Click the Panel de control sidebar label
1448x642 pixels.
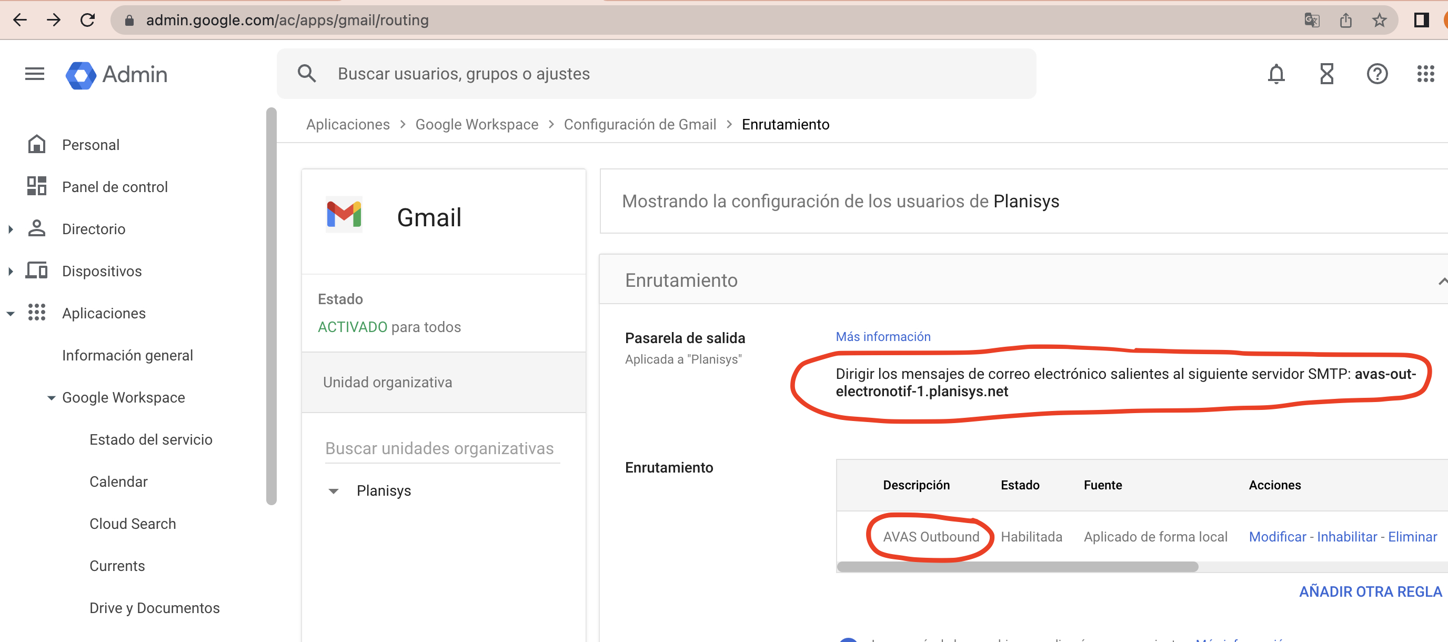(x=115, y=187)
